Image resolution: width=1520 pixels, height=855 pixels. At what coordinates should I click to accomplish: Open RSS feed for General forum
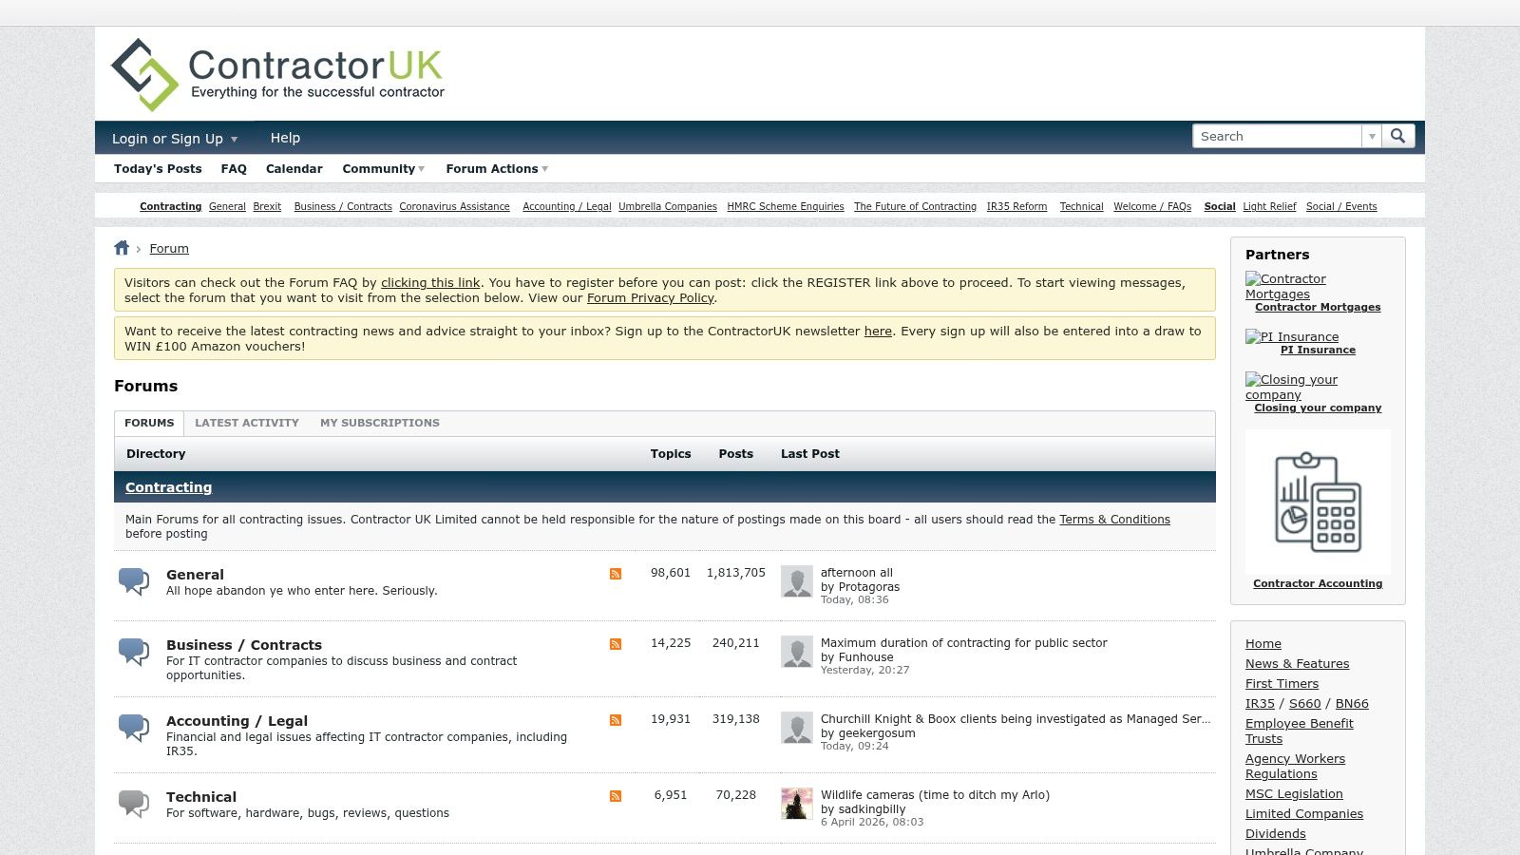pos(616,574)
